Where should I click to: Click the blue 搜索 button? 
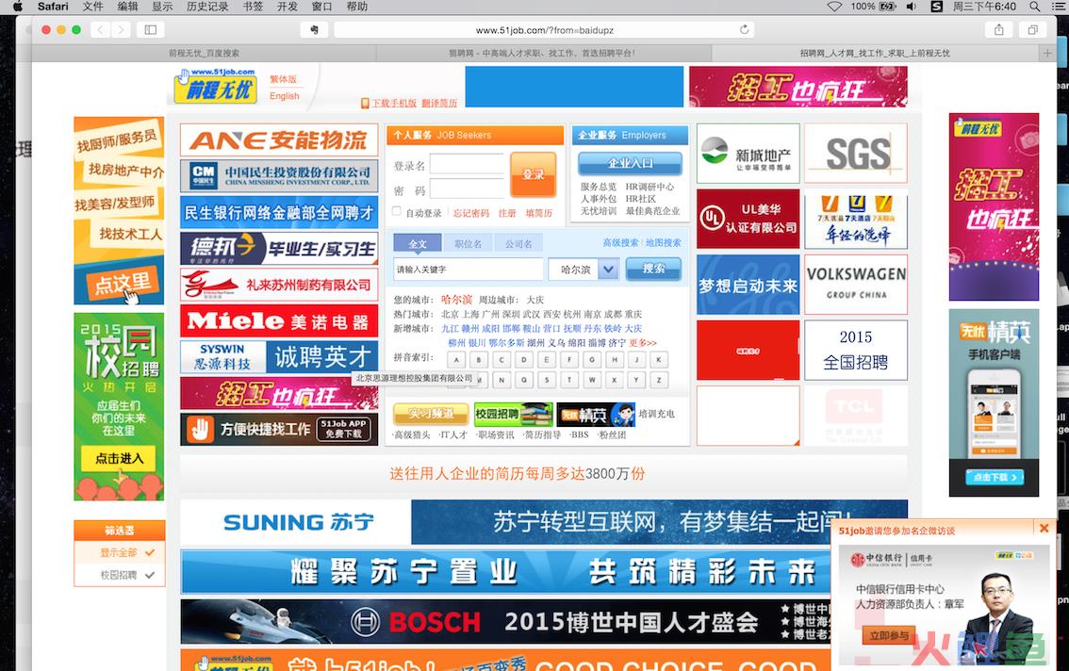click(x=653, y=269)
